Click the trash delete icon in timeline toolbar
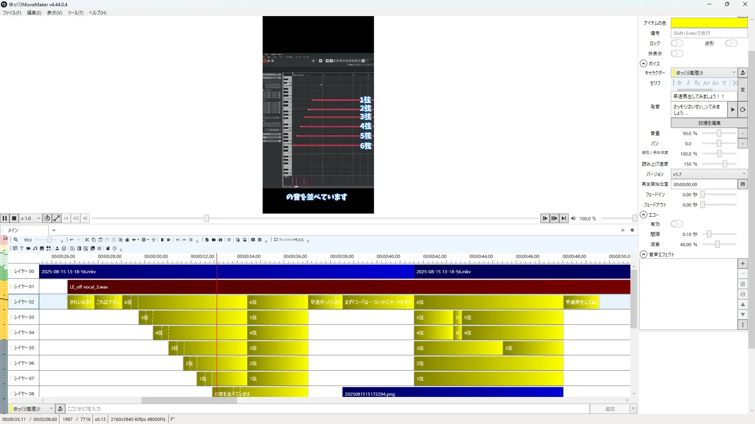 click(162, 240)
